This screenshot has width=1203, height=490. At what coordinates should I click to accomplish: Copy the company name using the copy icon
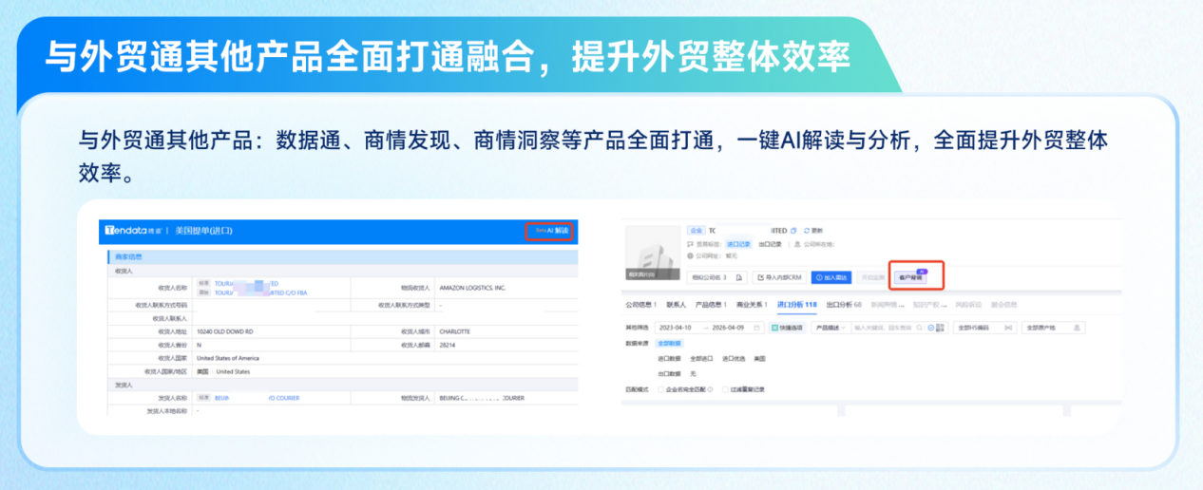793,231
